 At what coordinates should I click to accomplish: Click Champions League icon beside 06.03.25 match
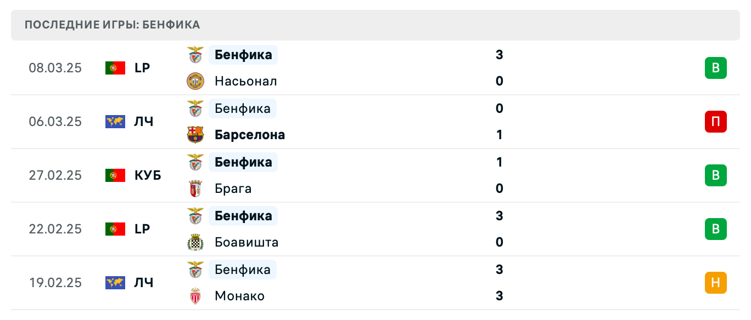click(x=115, y=122)
